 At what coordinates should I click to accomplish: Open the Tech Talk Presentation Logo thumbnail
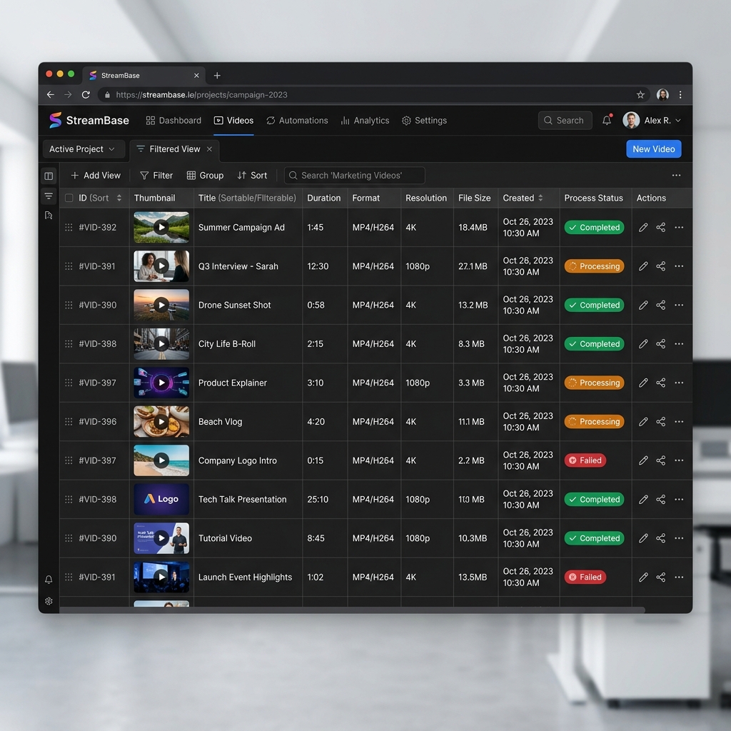[x=161, y=499]
